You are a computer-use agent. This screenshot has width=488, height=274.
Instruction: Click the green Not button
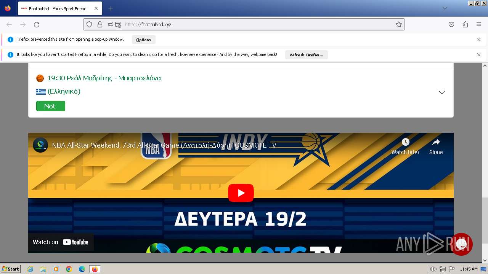coord(51,106)
